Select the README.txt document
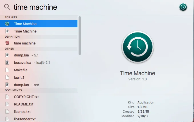Viewport: 194px width, 122px height. point(23,104)
